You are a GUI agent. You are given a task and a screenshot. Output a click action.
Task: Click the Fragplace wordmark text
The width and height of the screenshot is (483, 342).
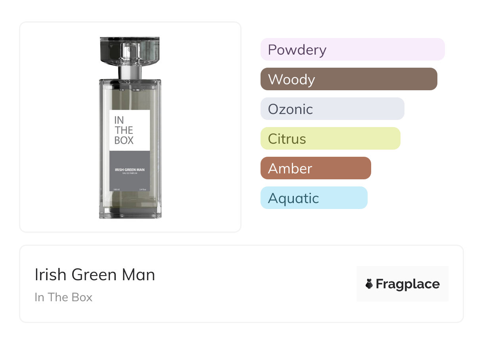[407, 284]
